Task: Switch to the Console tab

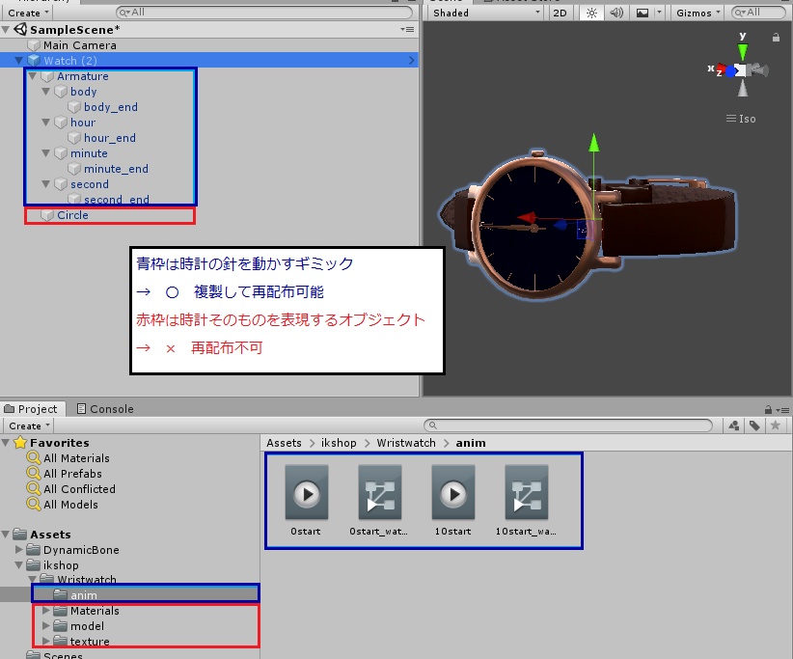Action: pyautogui.click(x=105, y=409)
